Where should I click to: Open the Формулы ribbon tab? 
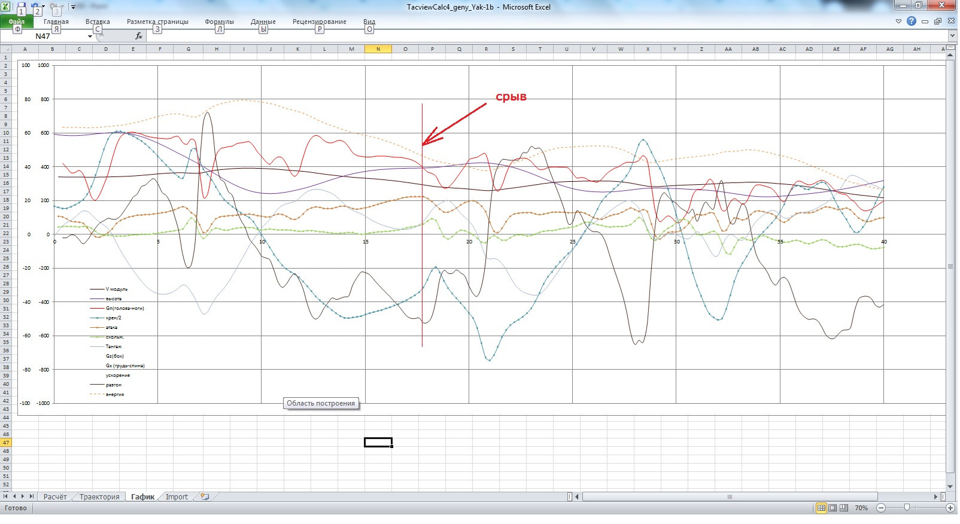pos(219,22)
